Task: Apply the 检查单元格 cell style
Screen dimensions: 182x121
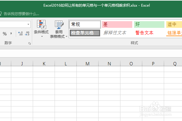Action: (x=85, y=33)
